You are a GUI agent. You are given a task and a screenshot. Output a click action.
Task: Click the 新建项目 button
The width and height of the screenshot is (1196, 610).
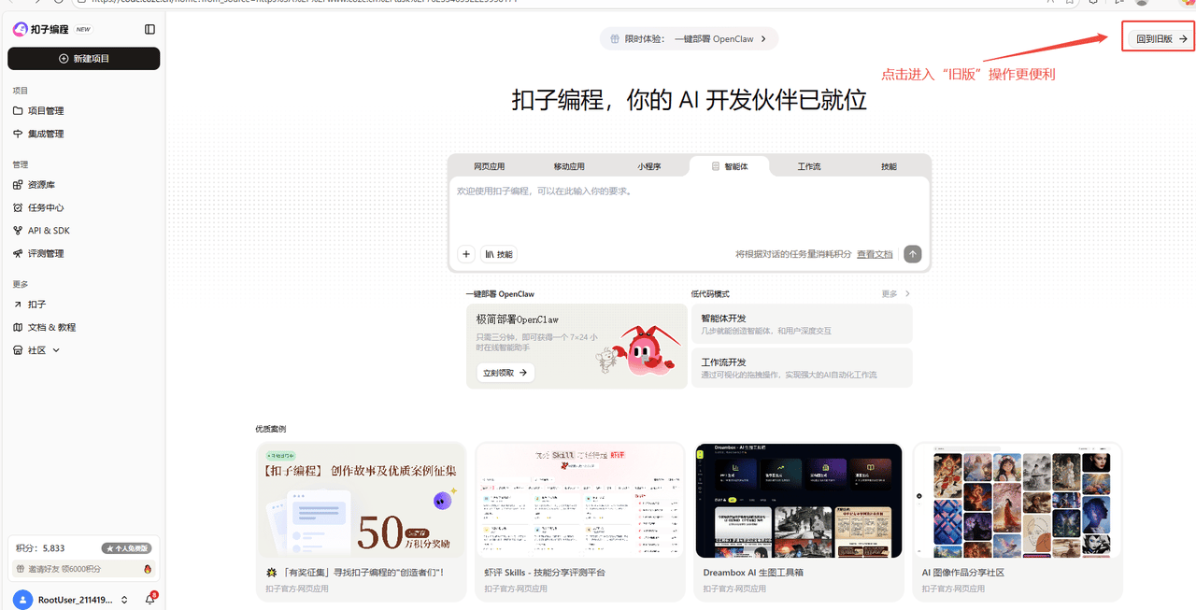click(84, 58)
